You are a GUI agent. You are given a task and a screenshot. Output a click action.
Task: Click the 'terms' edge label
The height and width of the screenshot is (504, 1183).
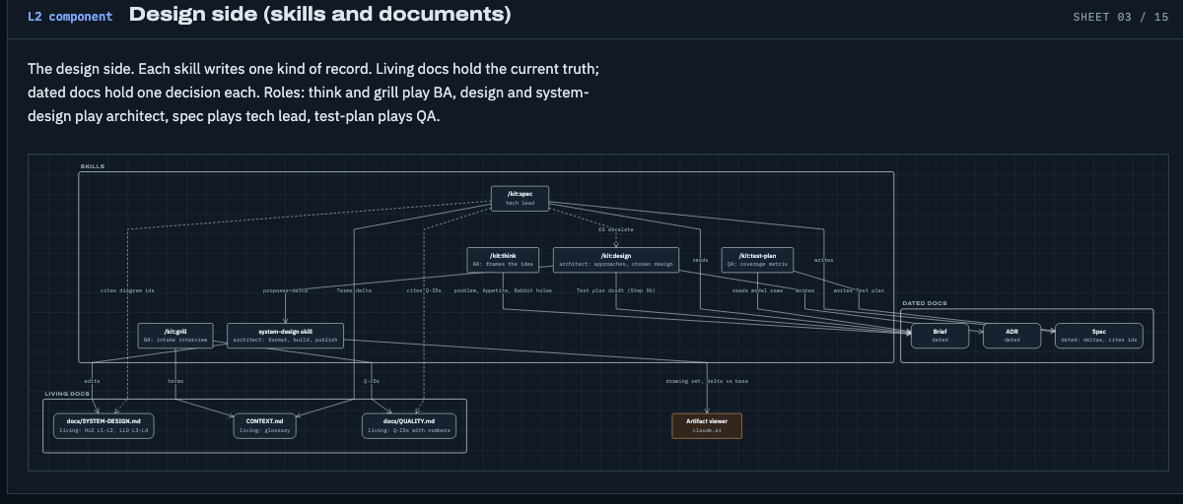pos(175,380)
